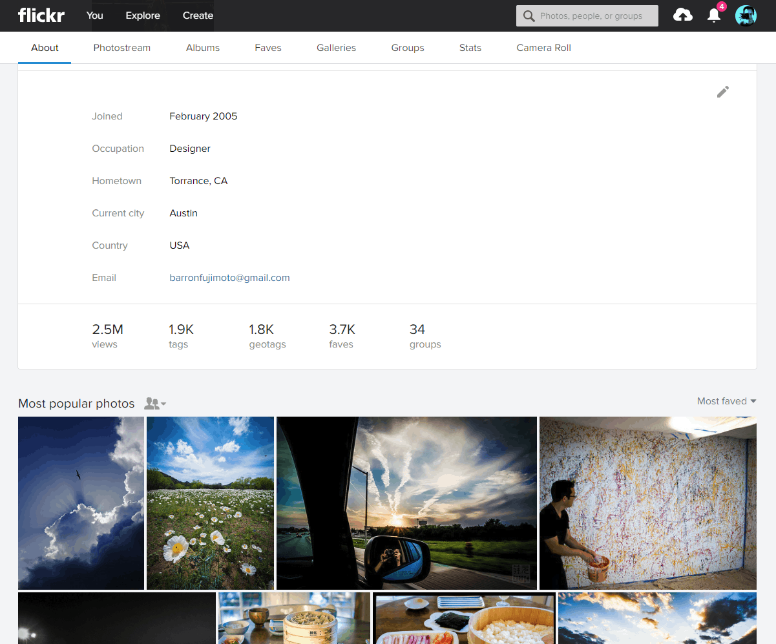
Task: Click the 1.8K geotags stat
Action: 267,336
